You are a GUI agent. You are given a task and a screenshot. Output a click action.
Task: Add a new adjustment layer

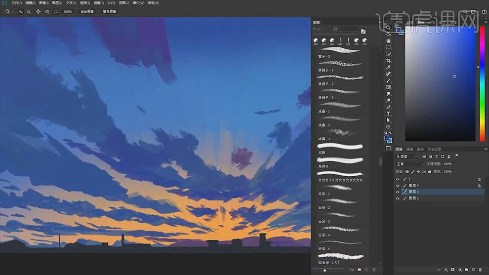[x=460, y=270]
